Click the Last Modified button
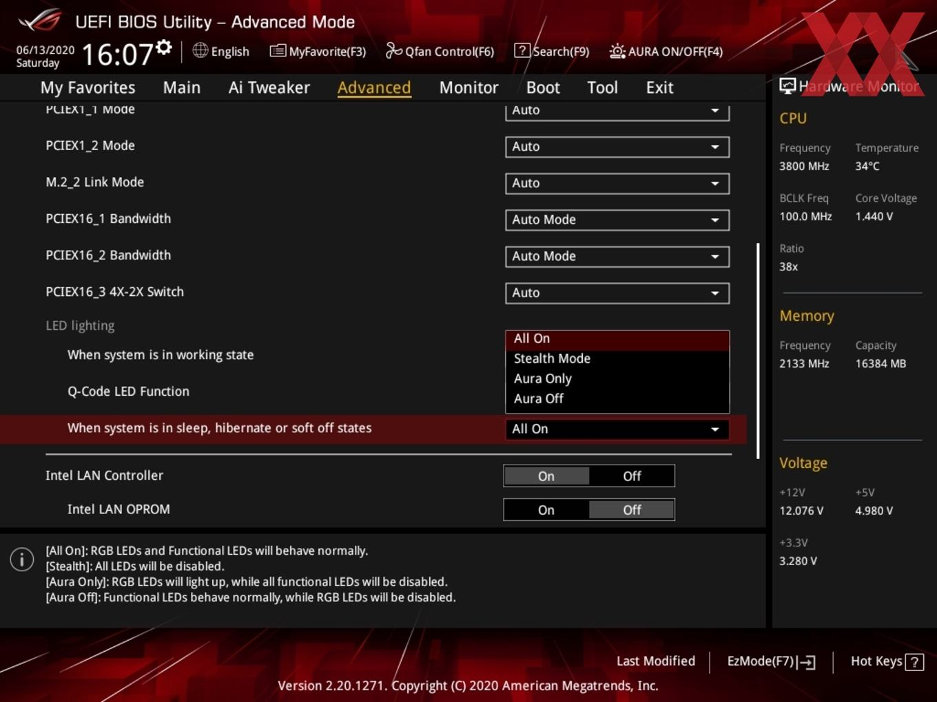The image size is (937, 702). pos(656,661)
